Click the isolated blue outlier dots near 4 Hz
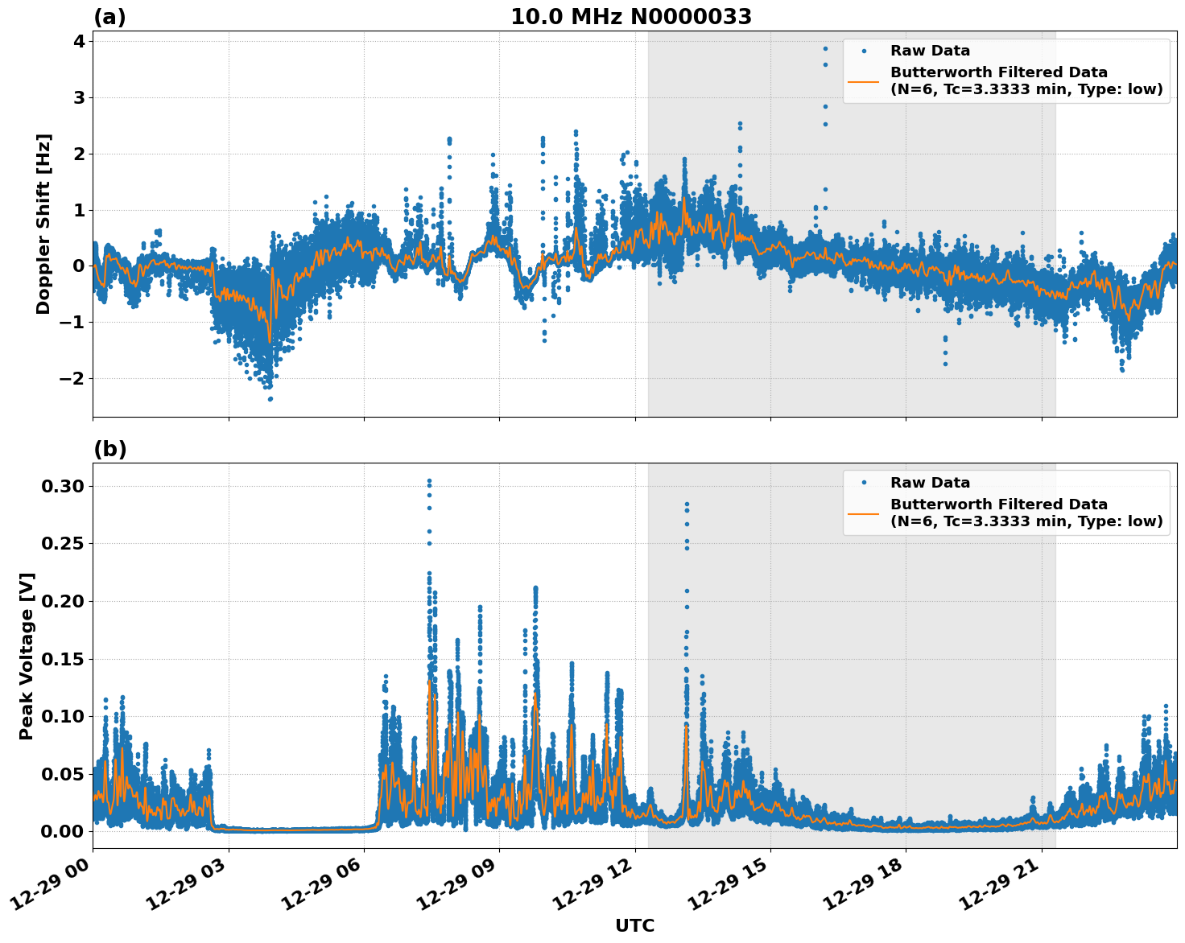 click(x=826, y=51)
